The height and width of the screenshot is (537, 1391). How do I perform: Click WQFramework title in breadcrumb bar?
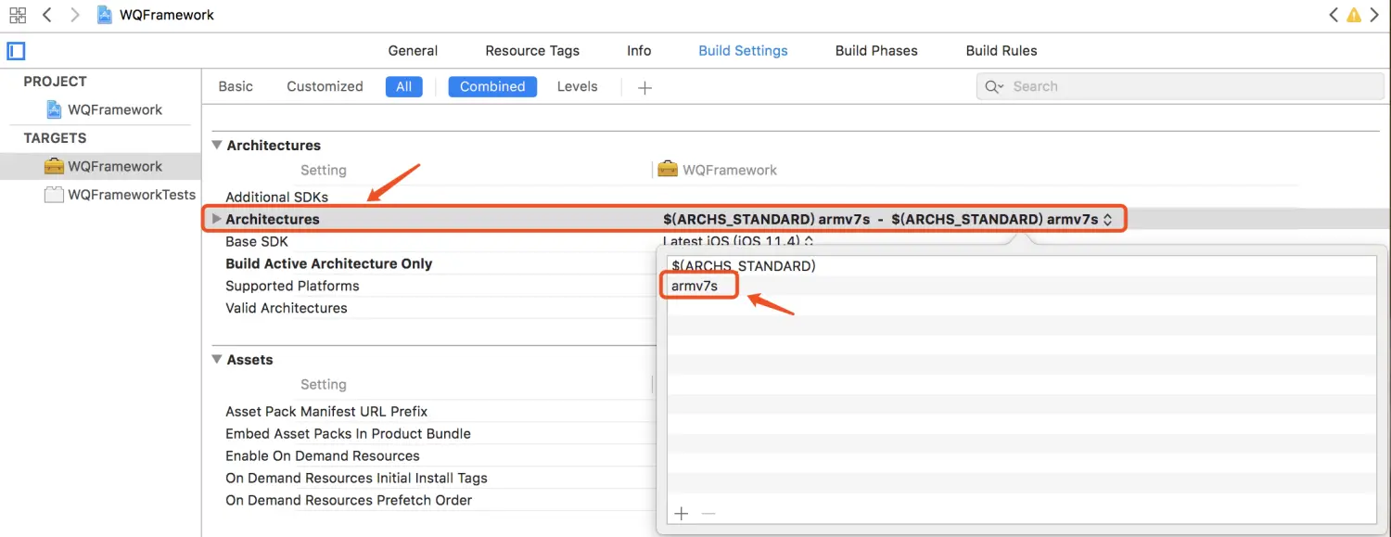tap(167, 15)
